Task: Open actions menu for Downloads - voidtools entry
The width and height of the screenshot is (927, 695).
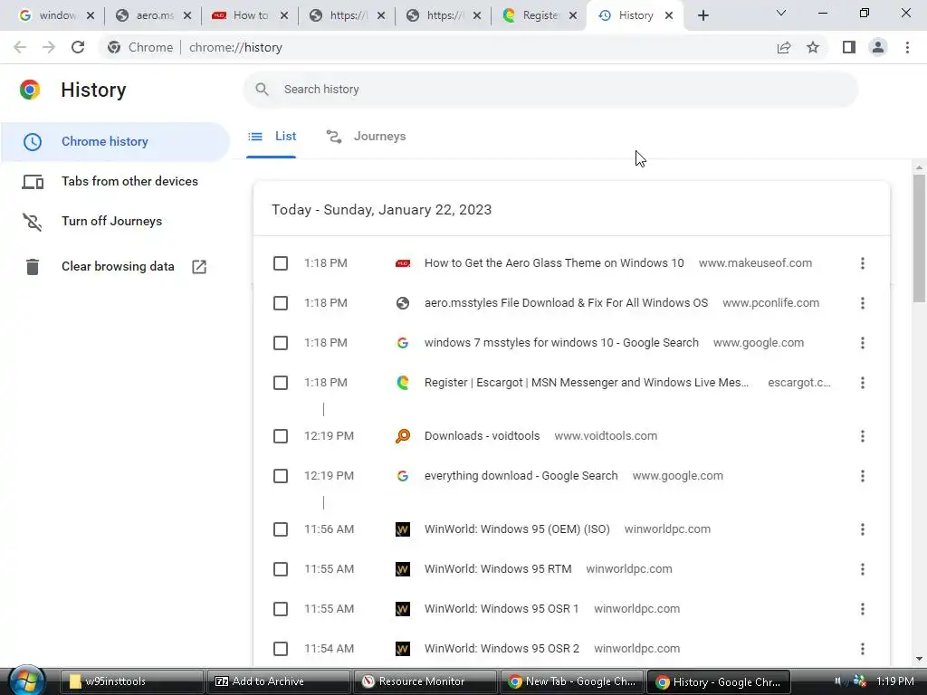Action: pyautogui.click(x=863, y=436)
